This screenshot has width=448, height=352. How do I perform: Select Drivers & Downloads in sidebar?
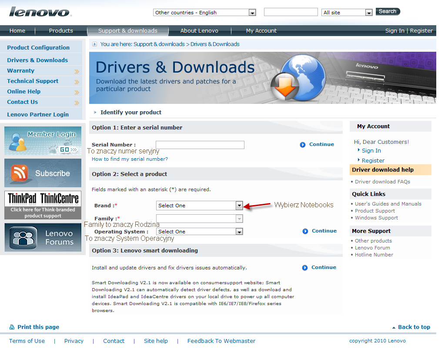(37, 60)
